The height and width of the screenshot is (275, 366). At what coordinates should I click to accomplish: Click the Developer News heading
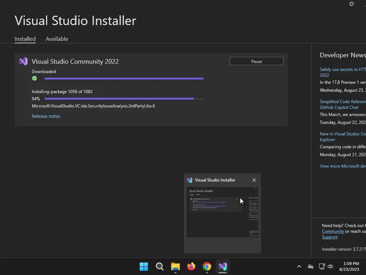[343, 55]
